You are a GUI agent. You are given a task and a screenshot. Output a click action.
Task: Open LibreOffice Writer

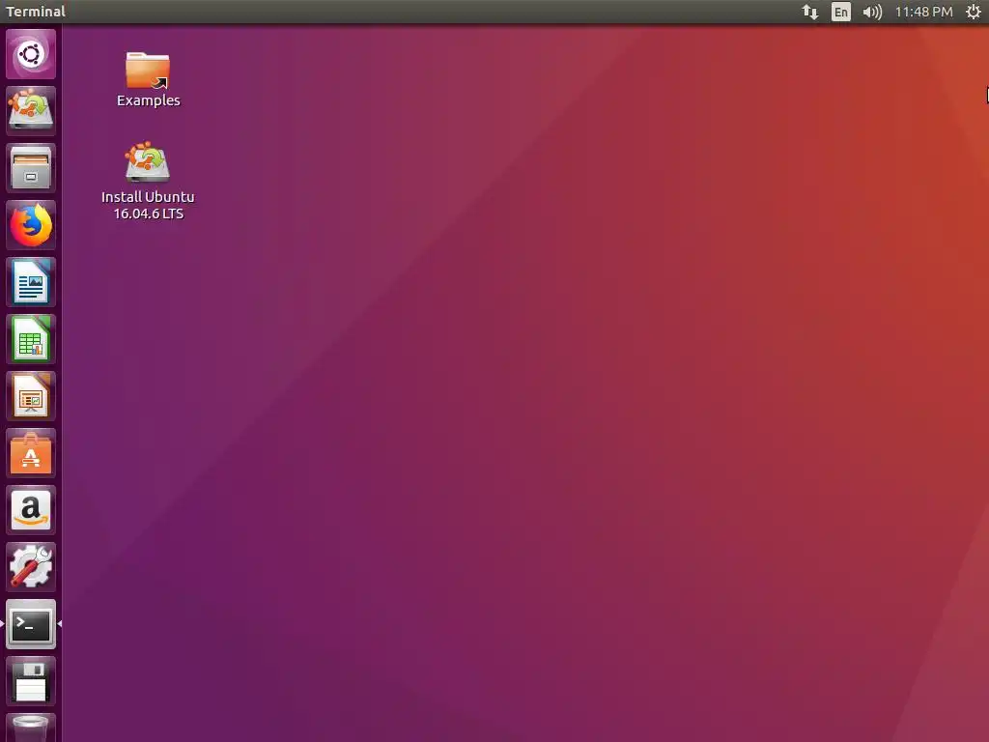(x=31, y=282)
